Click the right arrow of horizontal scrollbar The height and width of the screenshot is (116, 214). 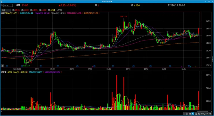pos(211,111)
